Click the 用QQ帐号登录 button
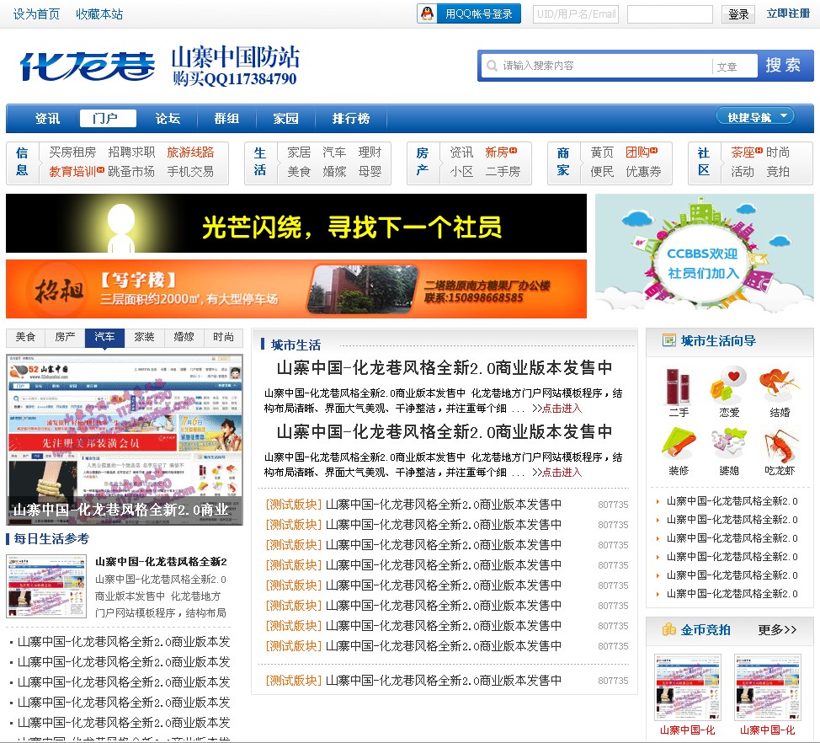Image resolution: width=820 pixels, height=743 pixels. coord(469,13)
